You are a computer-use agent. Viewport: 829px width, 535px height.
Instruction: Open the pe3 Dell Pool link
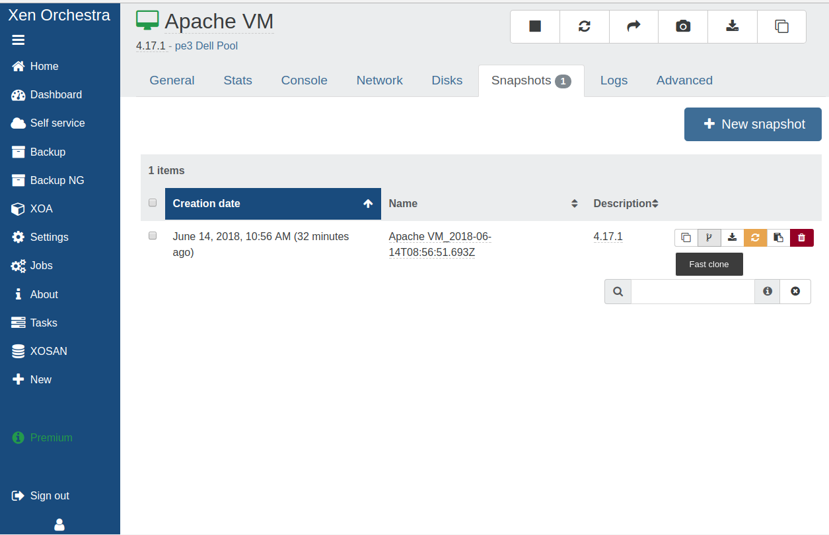pyautogui.click(x=206, y=46)
